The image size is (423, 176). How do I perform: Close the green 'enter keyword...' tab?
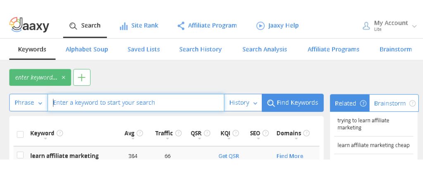[x=63, y=77]
